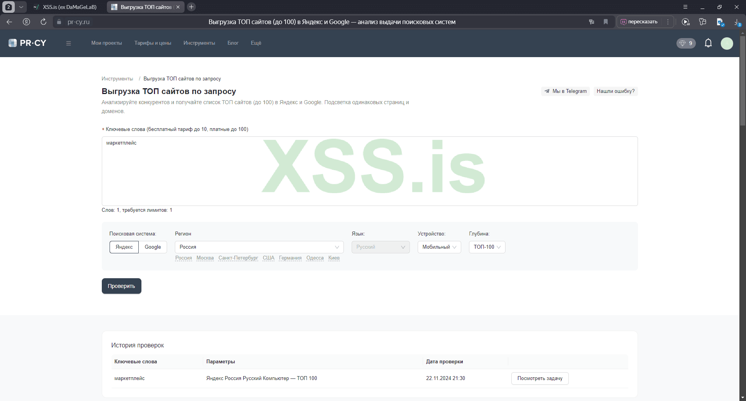Click the lock icon in the address bar
This screenshot has height=401, width=746.
pyautogui.click(x=59, y=22)
